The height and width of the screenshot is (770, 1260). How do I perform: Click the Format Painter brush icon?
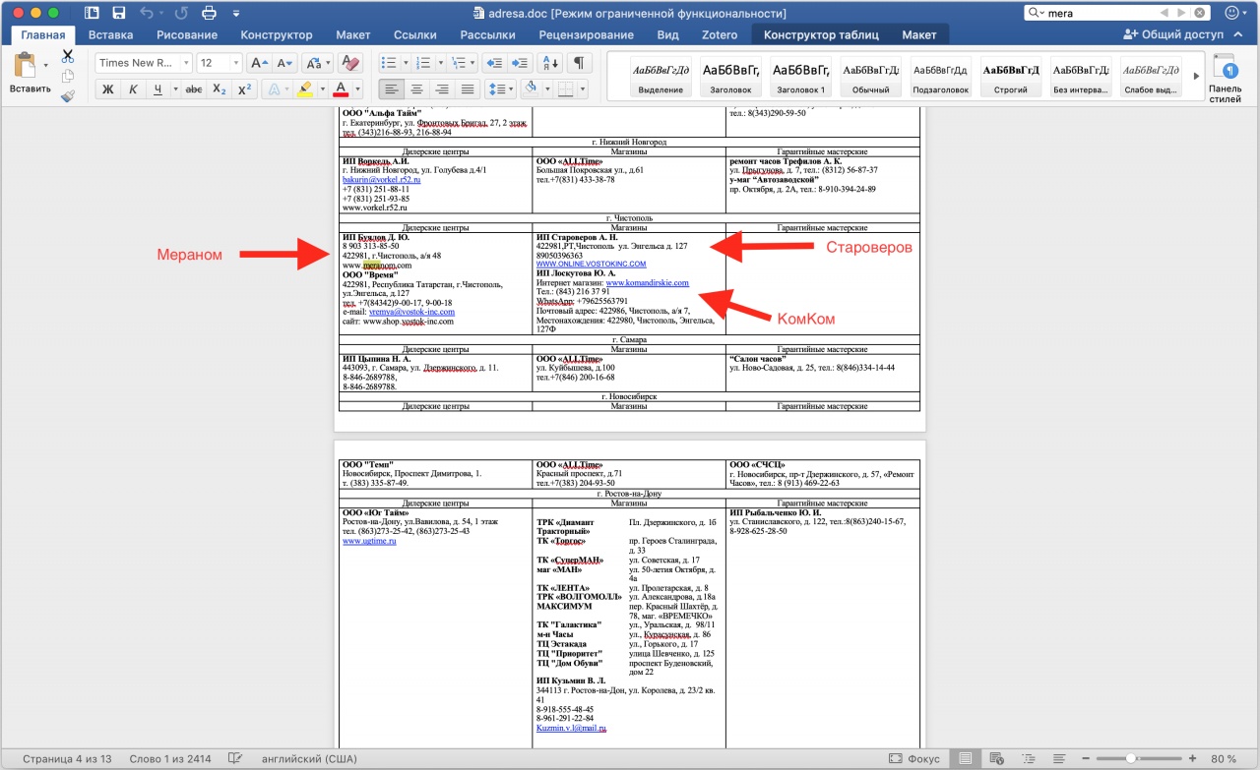pos(68,96)
